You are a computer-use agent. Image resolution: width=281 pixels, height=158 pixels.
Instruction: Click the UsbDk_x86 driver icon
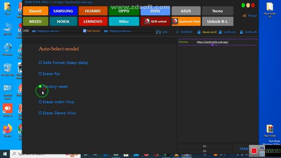click(241, 32)
